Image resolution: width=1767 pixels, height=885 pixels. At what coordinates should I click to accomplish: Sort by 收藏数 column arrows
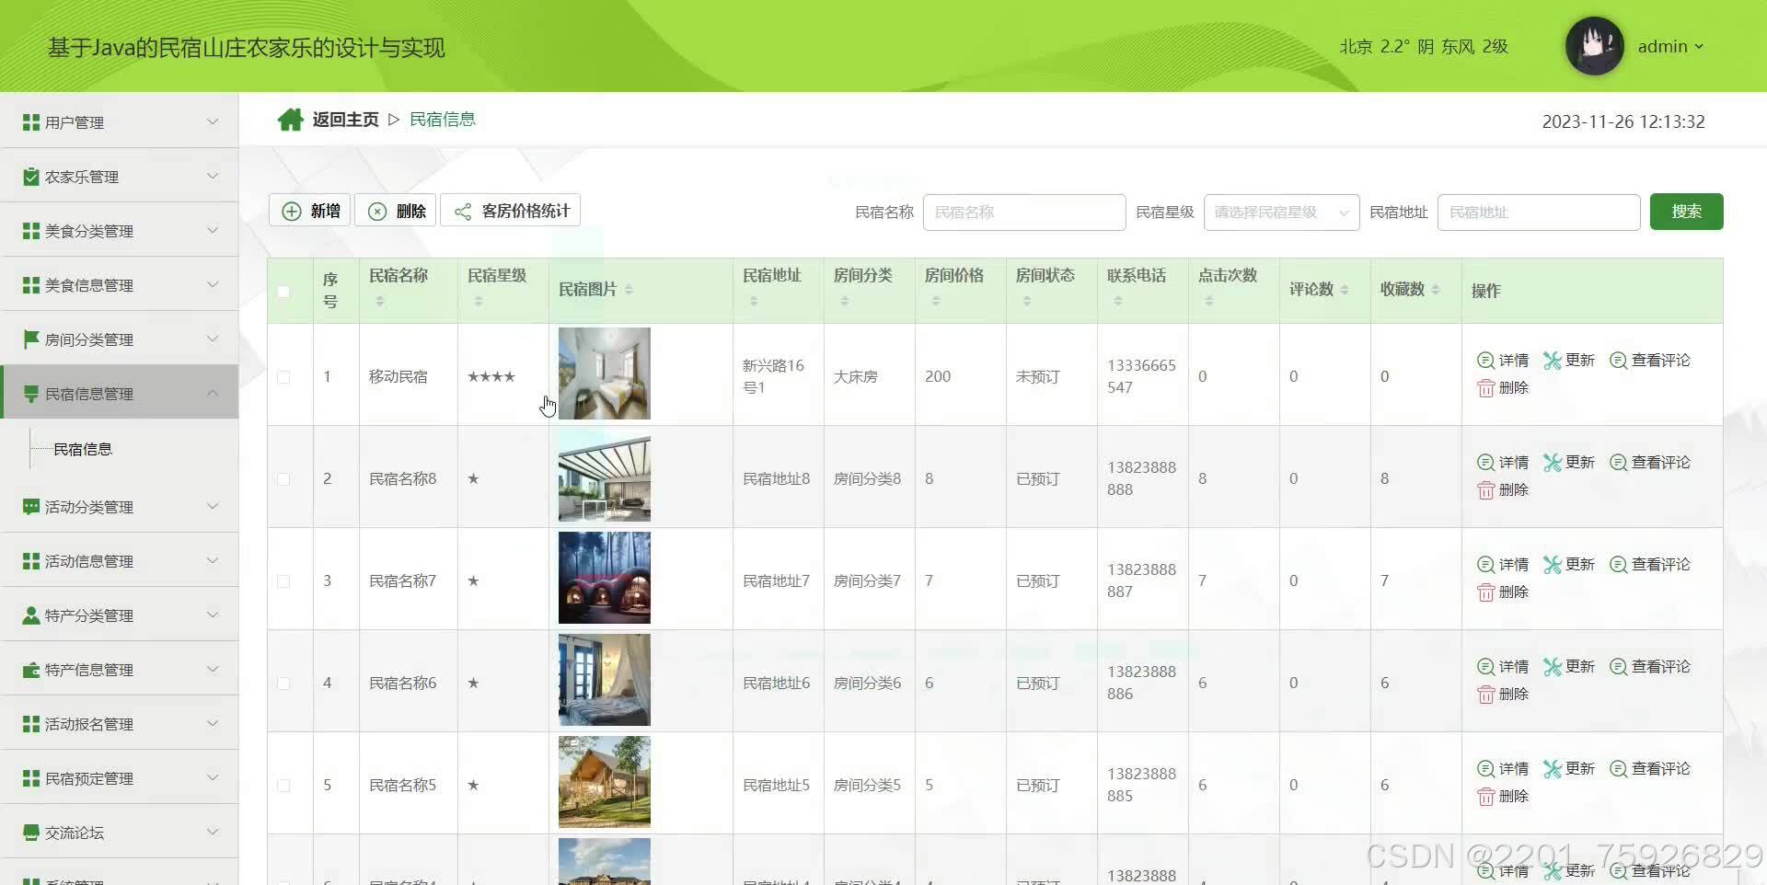[x=1436, y=290]
